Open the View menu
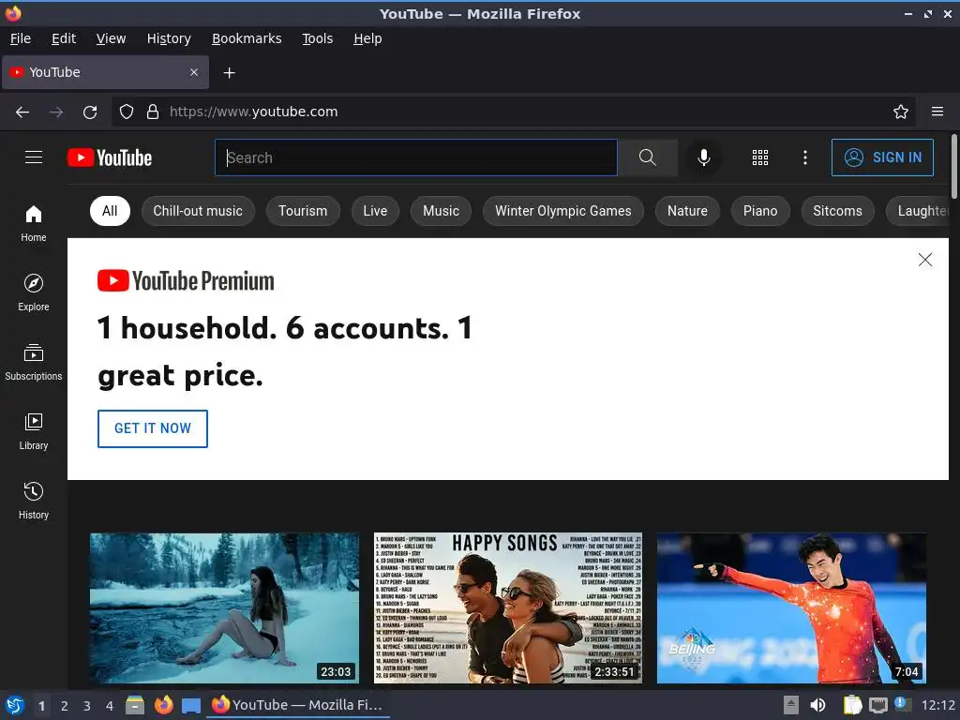Screen dimensions: 960x720 click(111, 38)
